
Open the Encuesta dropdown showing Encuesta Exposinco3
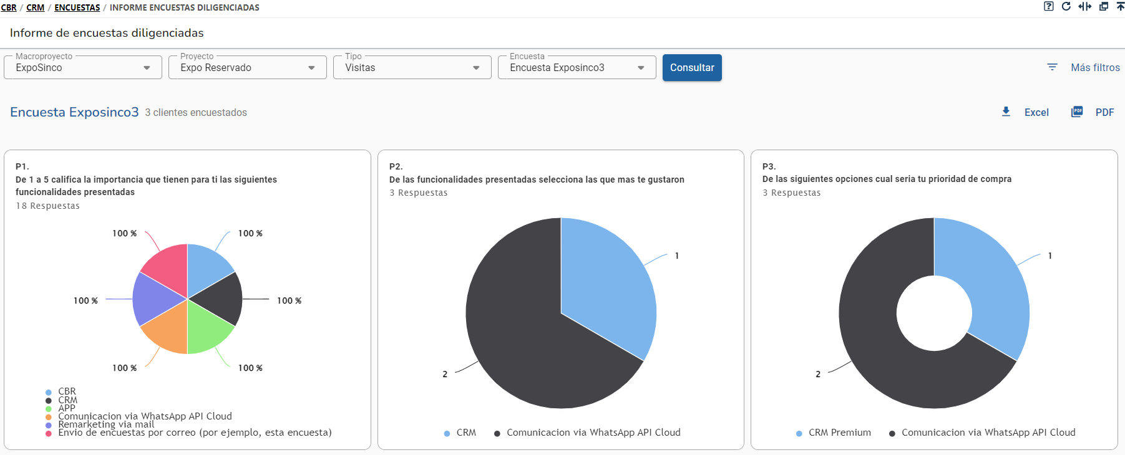point(577,67)
